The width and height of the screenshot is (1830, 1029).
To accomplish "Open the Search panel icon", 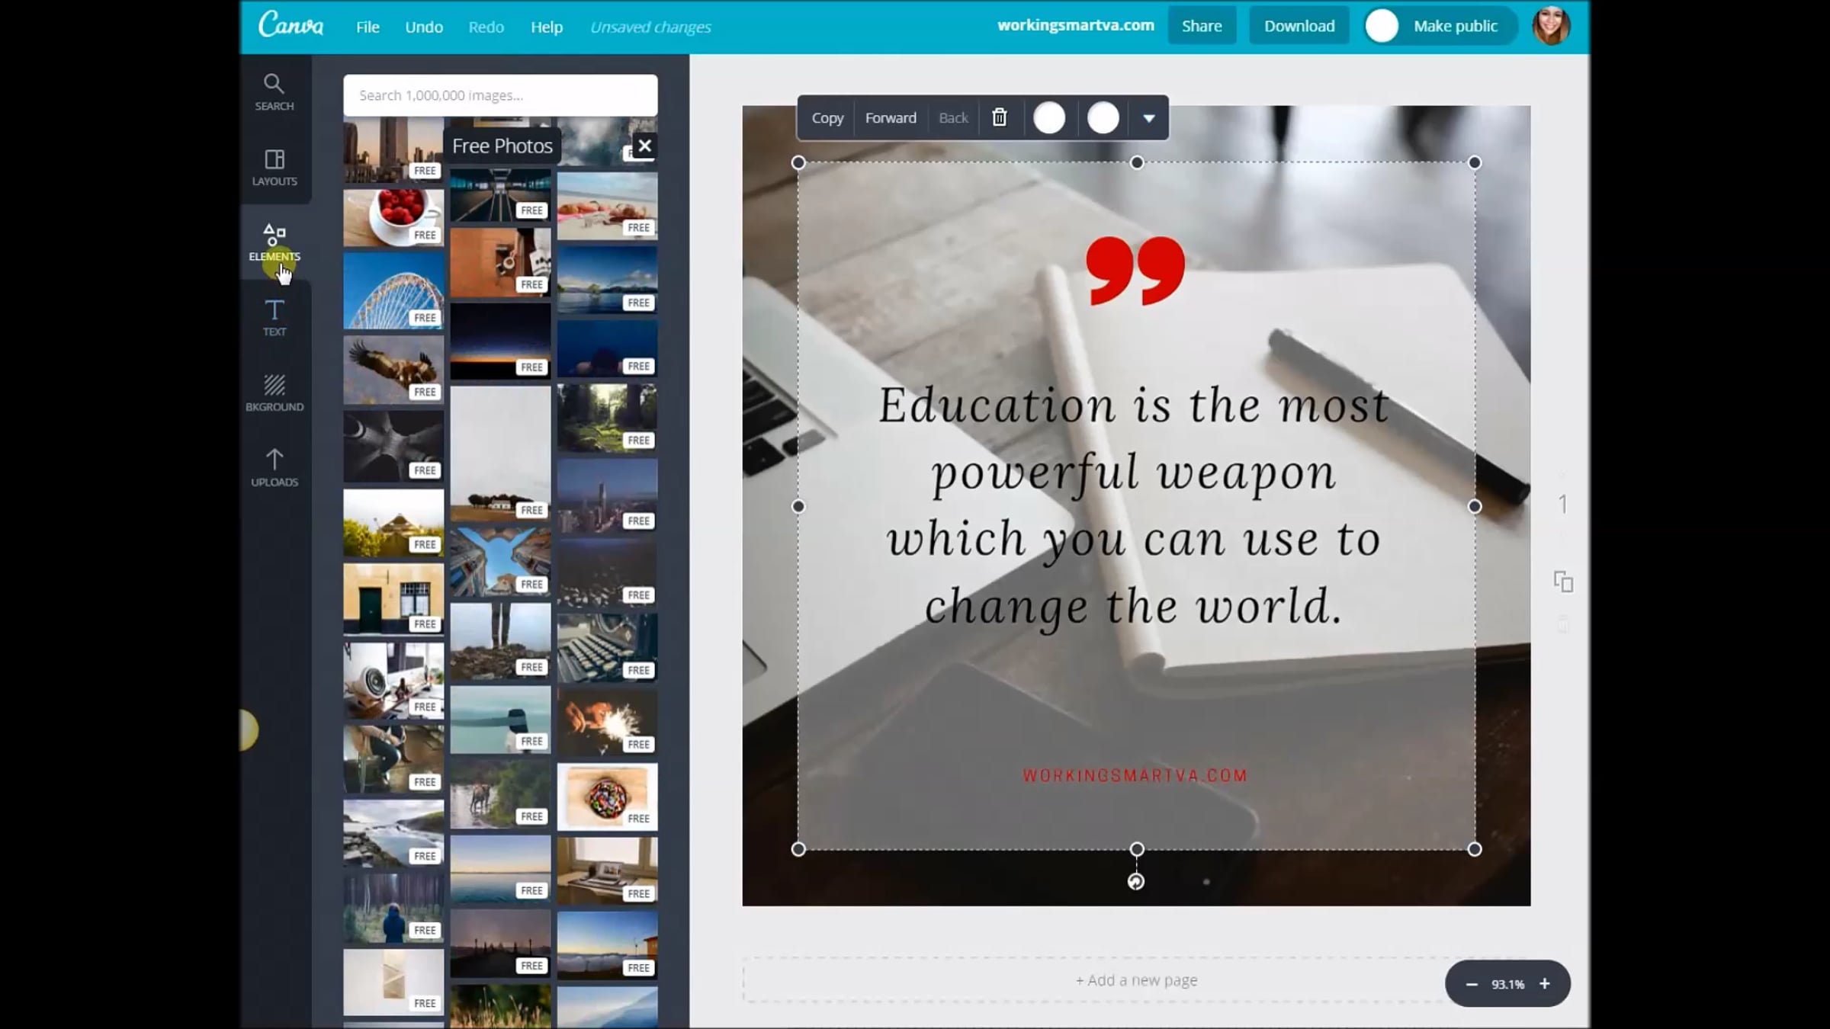I will point(274,91).
